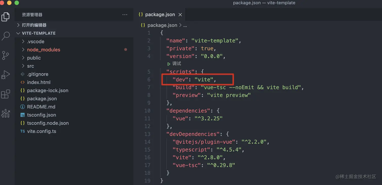This screenshot has width=382, height=185.
Task: Click the "vite preview" value
Action: [229, 95]
